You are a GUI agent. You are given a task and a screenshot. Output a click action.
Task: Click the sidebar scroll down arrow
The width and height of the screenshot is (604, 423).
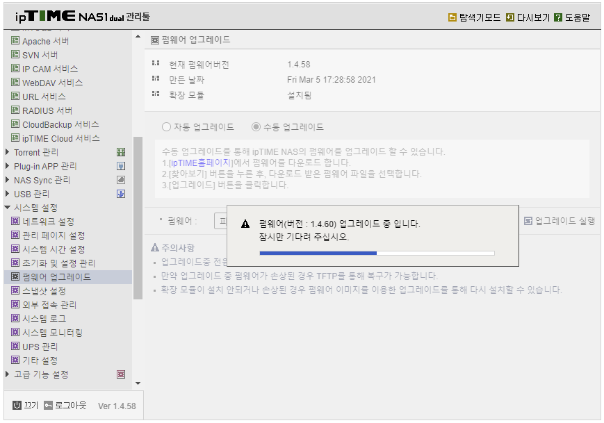(x=138, y=383)
